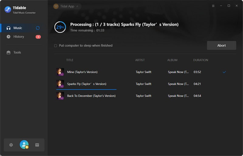Screen dimensions: 243x156
Task: Click the toolbox icon next to Tools
Action: click(x=9, y=53)
